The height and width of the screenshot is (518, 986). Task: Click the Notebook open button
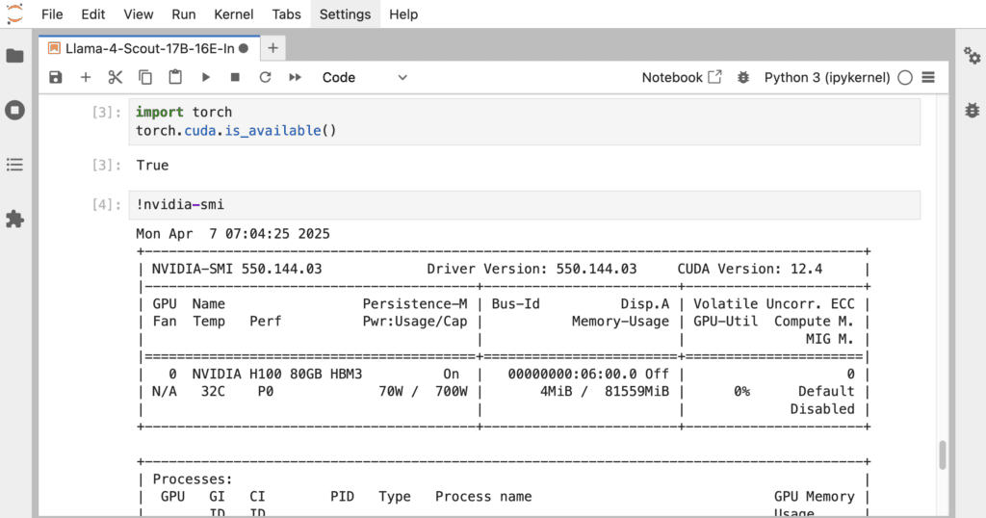[682, 77]
